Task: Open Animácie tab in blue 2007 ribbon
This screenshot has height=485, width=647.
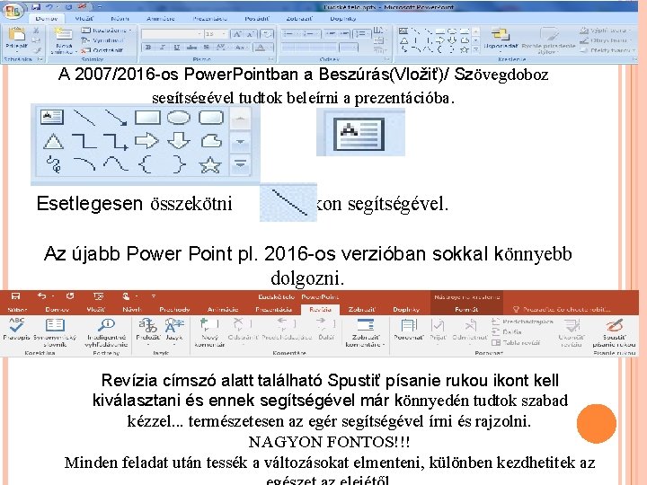Action: point(161,19)
